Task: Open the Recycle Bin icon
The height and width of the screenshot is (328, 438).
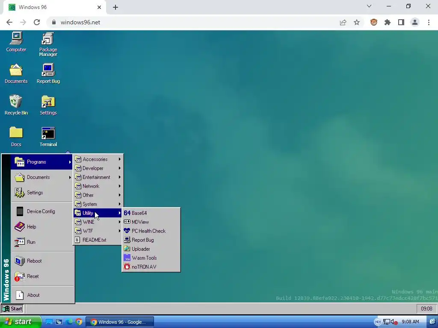Action: click(16, 105)
